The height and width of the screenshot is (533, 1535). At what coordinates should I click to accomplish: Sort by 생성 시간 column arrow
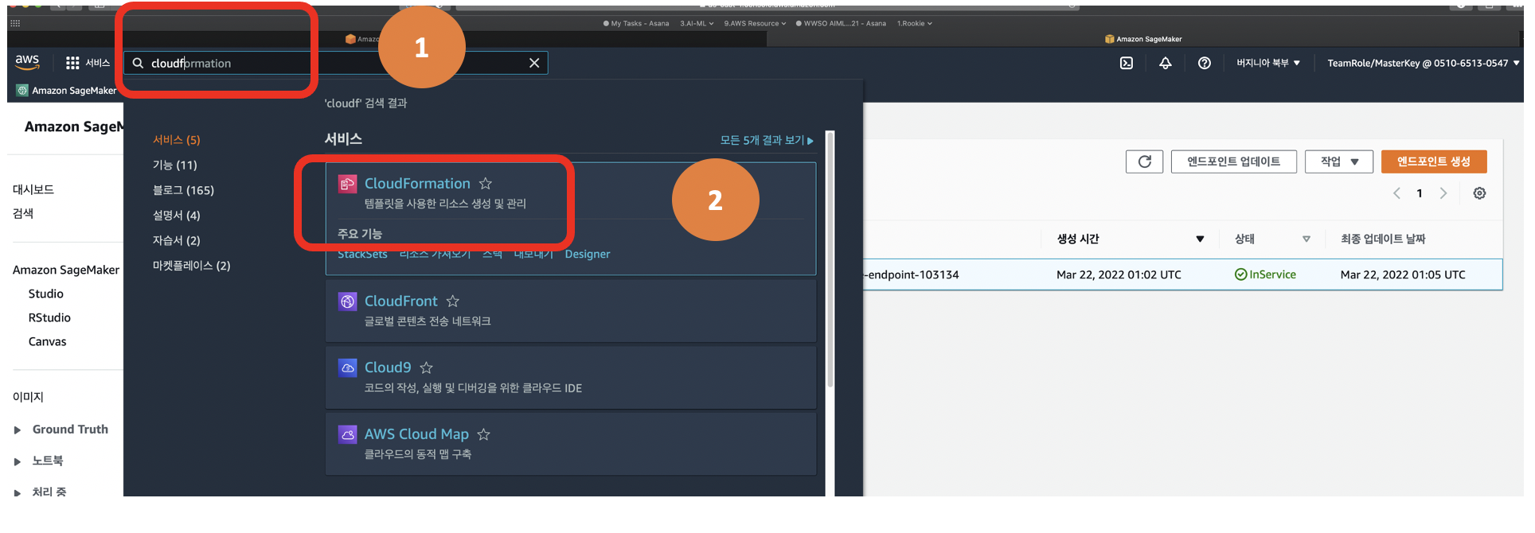pos(1200,239)
